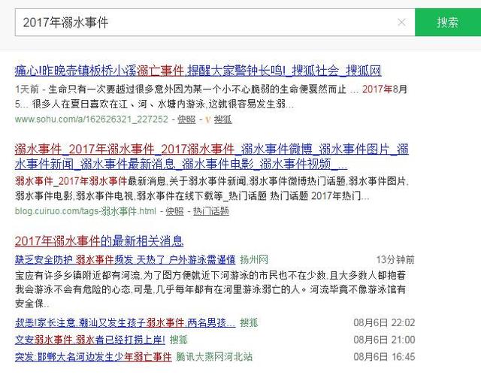Click the 搜狐 source label next to the 潮汕 news item

249,322
